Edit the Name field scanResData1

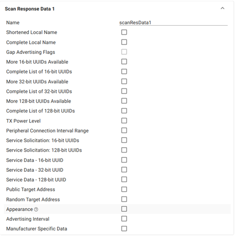173,23
